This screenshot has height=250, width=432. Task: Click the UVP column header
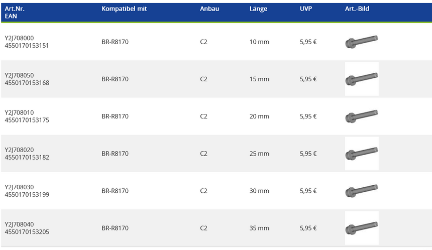[x=306, y=9]
